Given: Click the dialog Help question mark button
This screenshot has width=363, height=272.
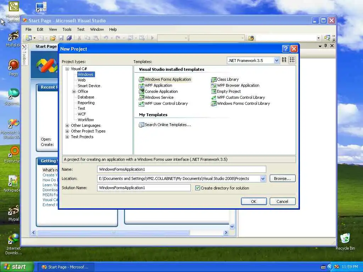Looking at the screenshot, I should pyautogui.click(x=286, y=49).
